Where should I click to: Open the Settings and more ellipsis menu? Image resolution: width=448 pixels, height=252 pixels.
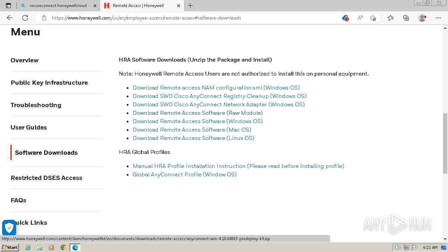coord(438,18)
